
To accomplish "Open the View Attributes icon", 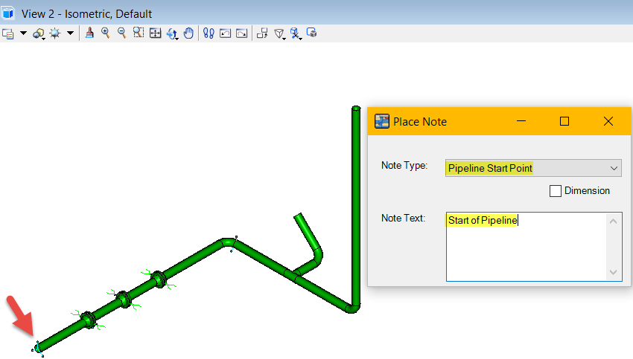I will [x=8, y=33].
